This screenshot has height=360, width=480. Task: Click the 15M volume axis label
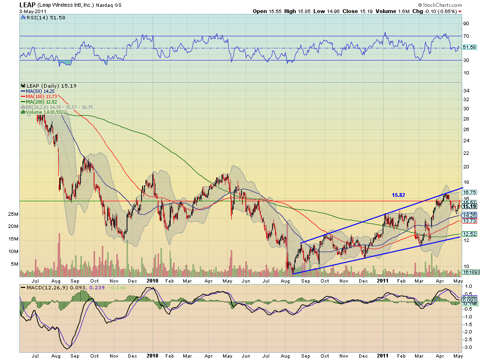click(x=13, y=239)
